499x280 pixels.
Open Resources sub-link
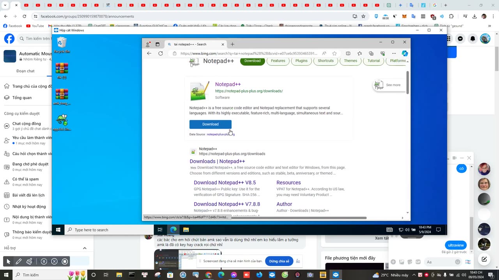click(288, 183)
